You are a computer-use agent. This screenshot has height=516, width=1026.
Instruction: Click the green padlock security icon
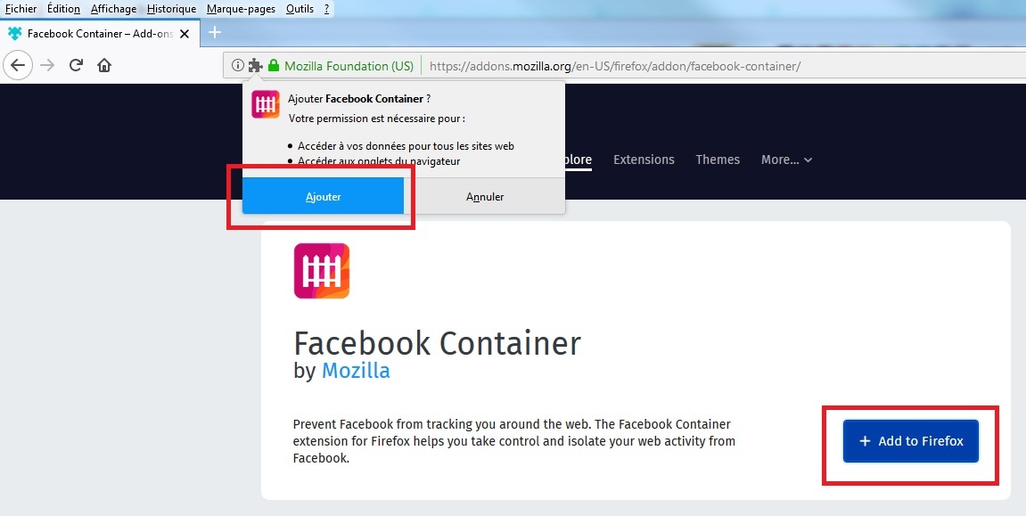[274, 65]
